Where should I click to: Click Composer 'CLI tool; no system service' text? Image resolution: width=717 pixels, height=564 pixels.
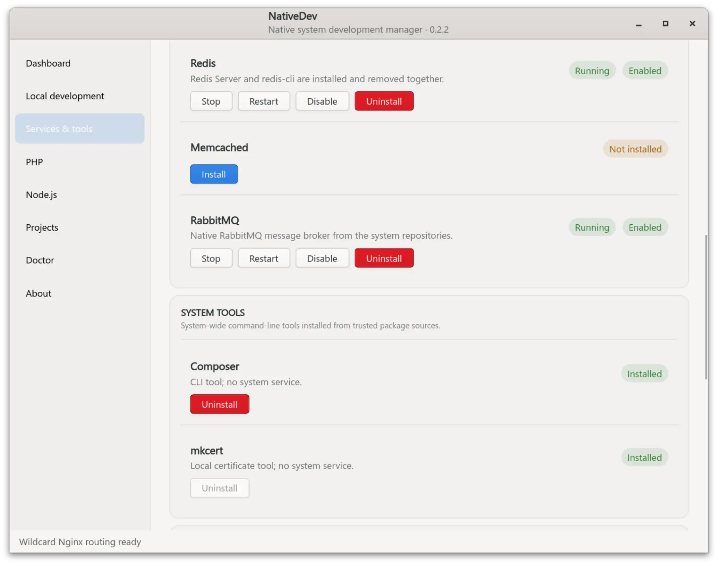pyautogui.click(x=246, y=382)
